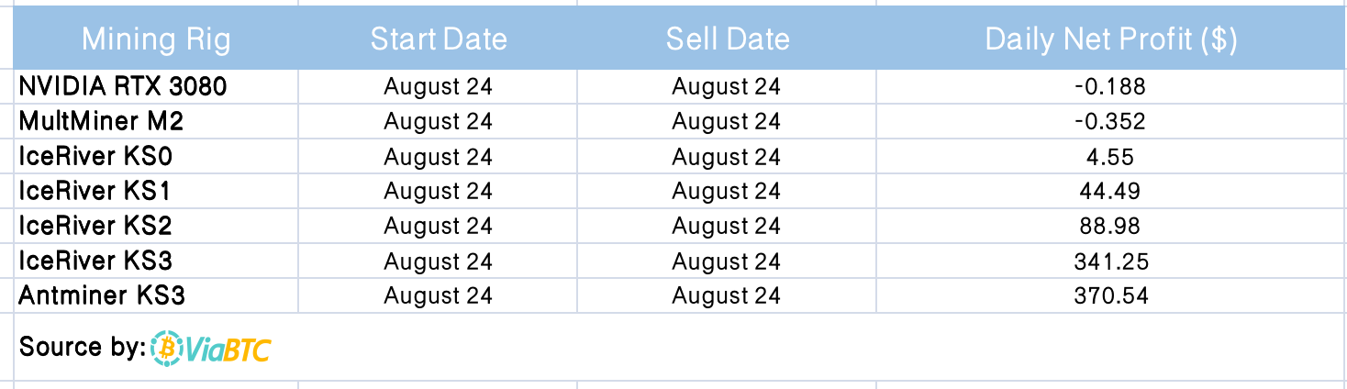The height and width of the screenshot is (389, 1347).
Task: Select the 370.54 profit cell
Action: (1110, 296)
